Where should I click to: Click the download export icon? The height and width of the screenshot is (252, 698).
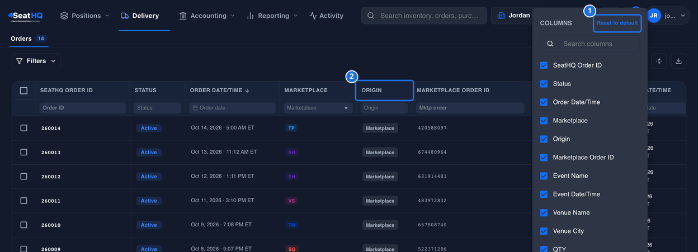click(678, 61)
